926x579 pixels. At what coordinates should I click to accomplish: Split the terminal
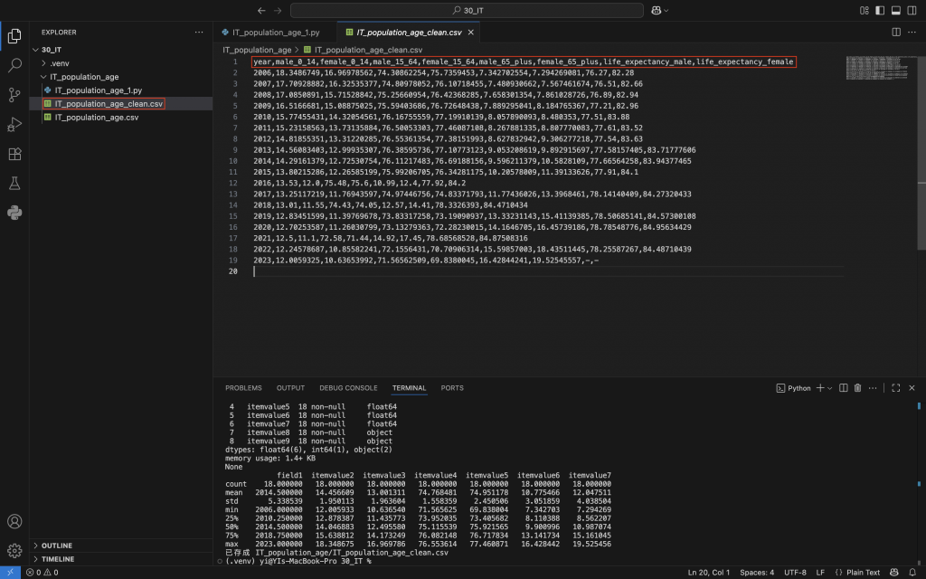pyautogui.click(x=844, y=387)
